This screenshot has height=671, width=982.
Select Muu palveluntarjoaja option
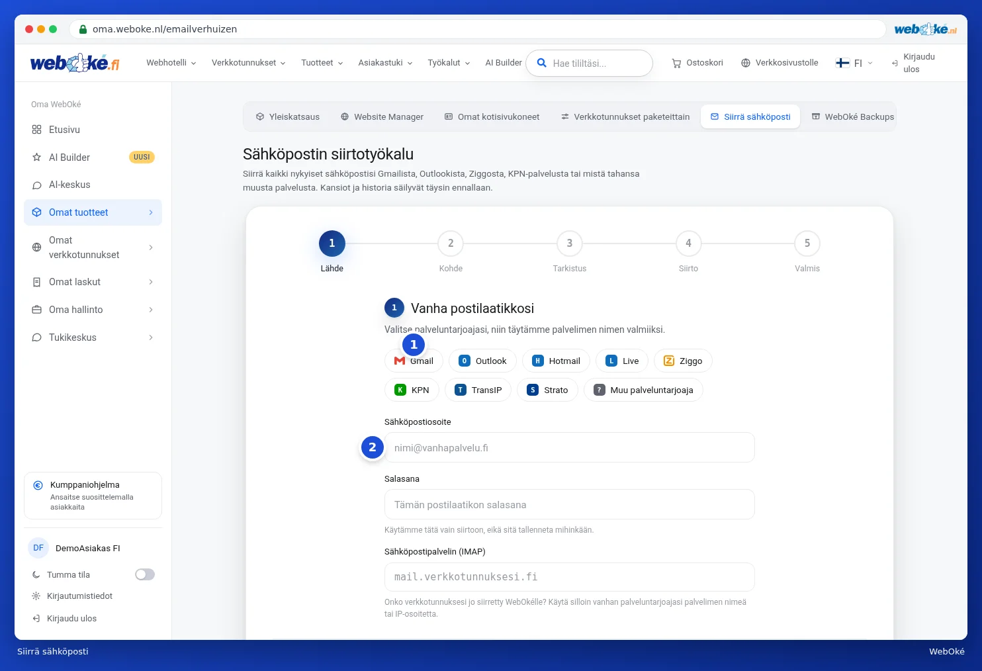(x=643, y=390)
